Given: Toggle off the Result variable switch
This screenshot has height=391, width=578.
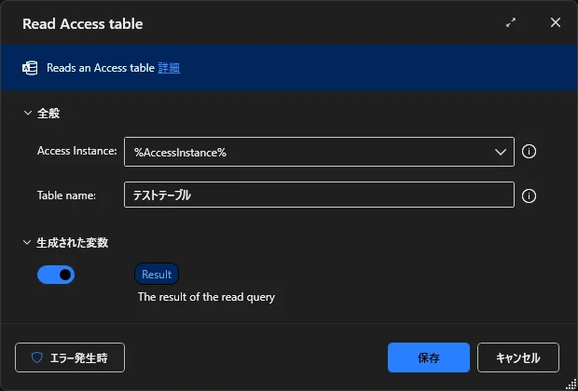Looking at the screenshot, I should pos(56,275).
